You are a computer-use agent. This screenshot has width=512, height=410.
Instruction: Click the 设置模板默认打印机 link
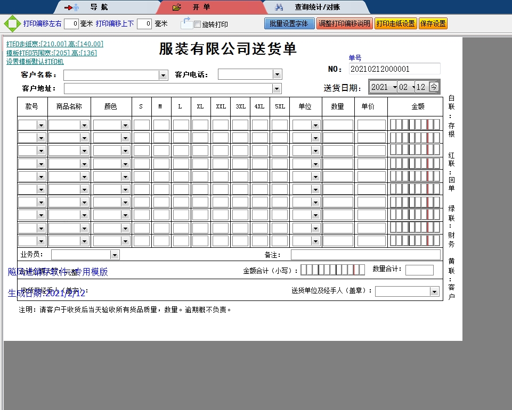tap(35, 62)
